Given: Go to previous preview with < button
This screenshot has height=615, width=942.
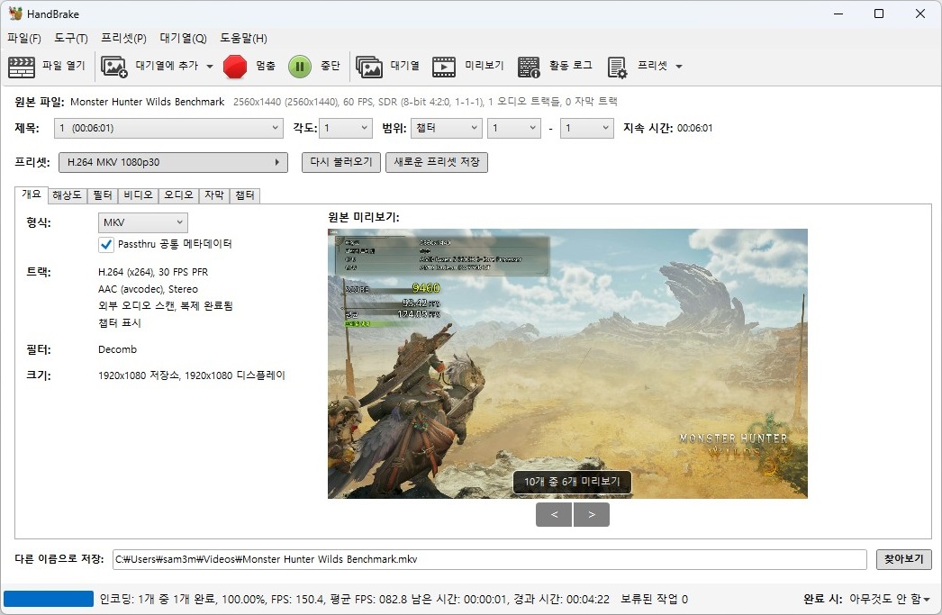Looking at the screenshot, I should 553,515.
